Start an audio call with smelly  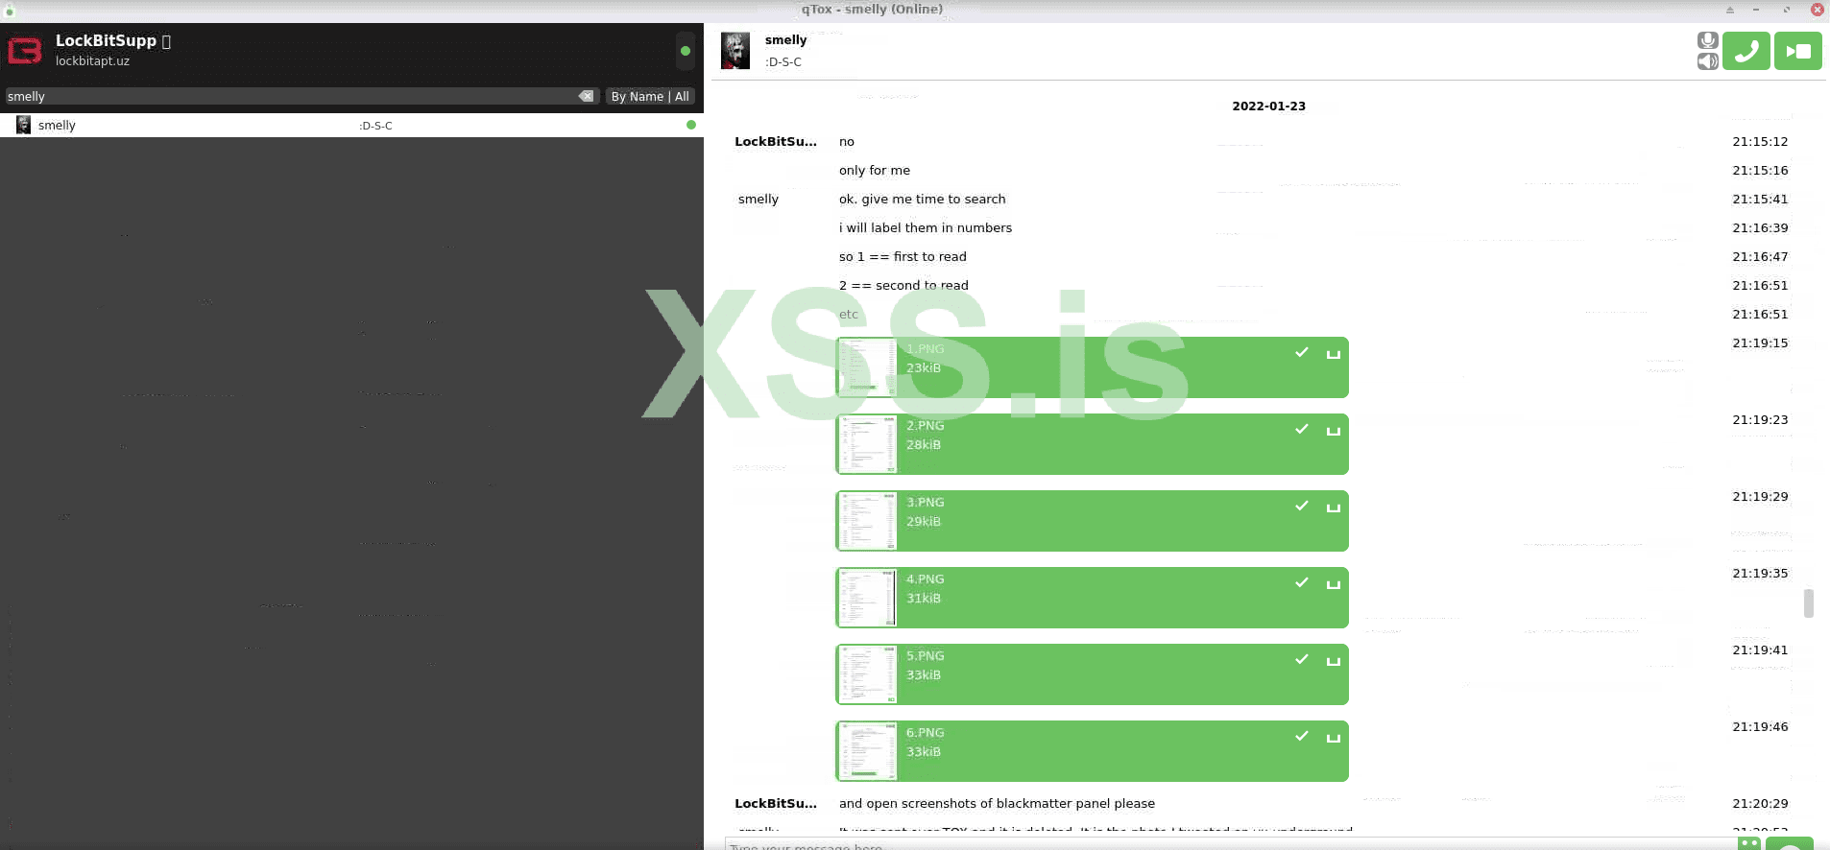click(1746, 51)
